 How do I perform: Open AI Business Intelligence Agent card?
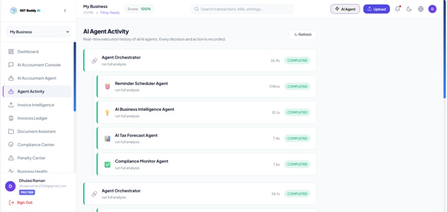coord(207,112)
